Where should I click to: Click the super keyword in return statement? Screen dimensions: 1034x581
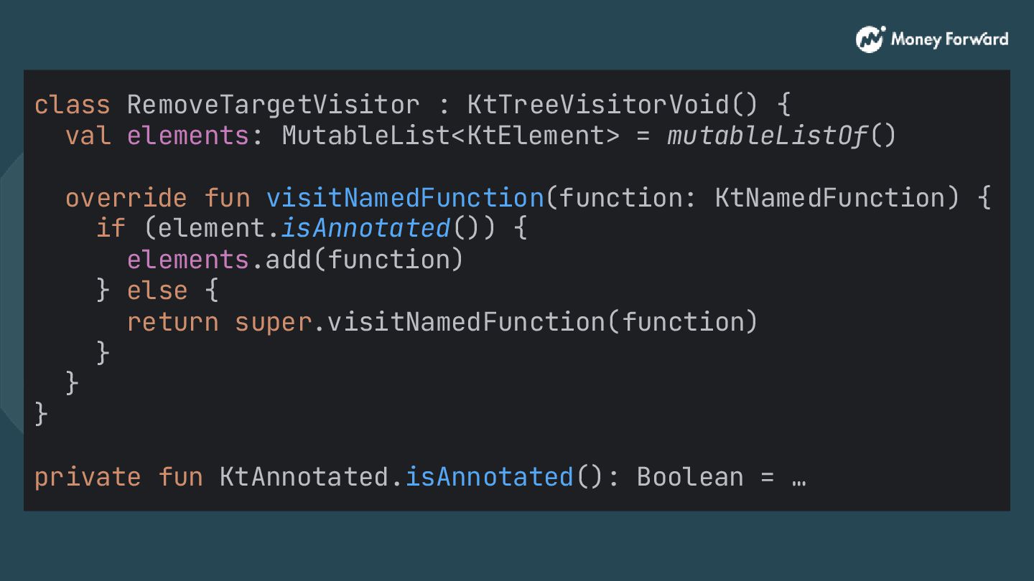273,322
